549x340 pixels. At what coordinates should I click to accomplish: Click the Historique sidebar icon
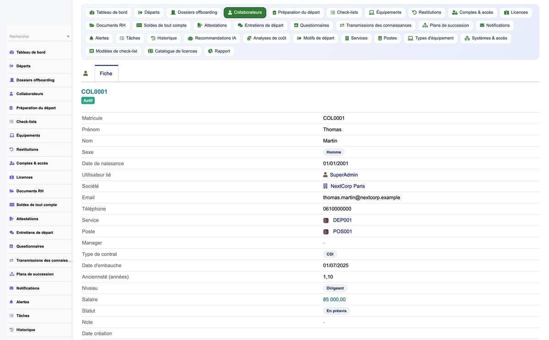(x=11, y=330)
